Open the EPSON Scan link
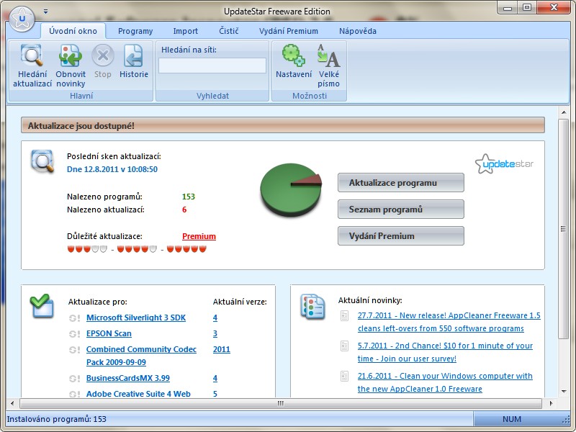Screen dimensions: 576x432 click(x=109, y=333)
